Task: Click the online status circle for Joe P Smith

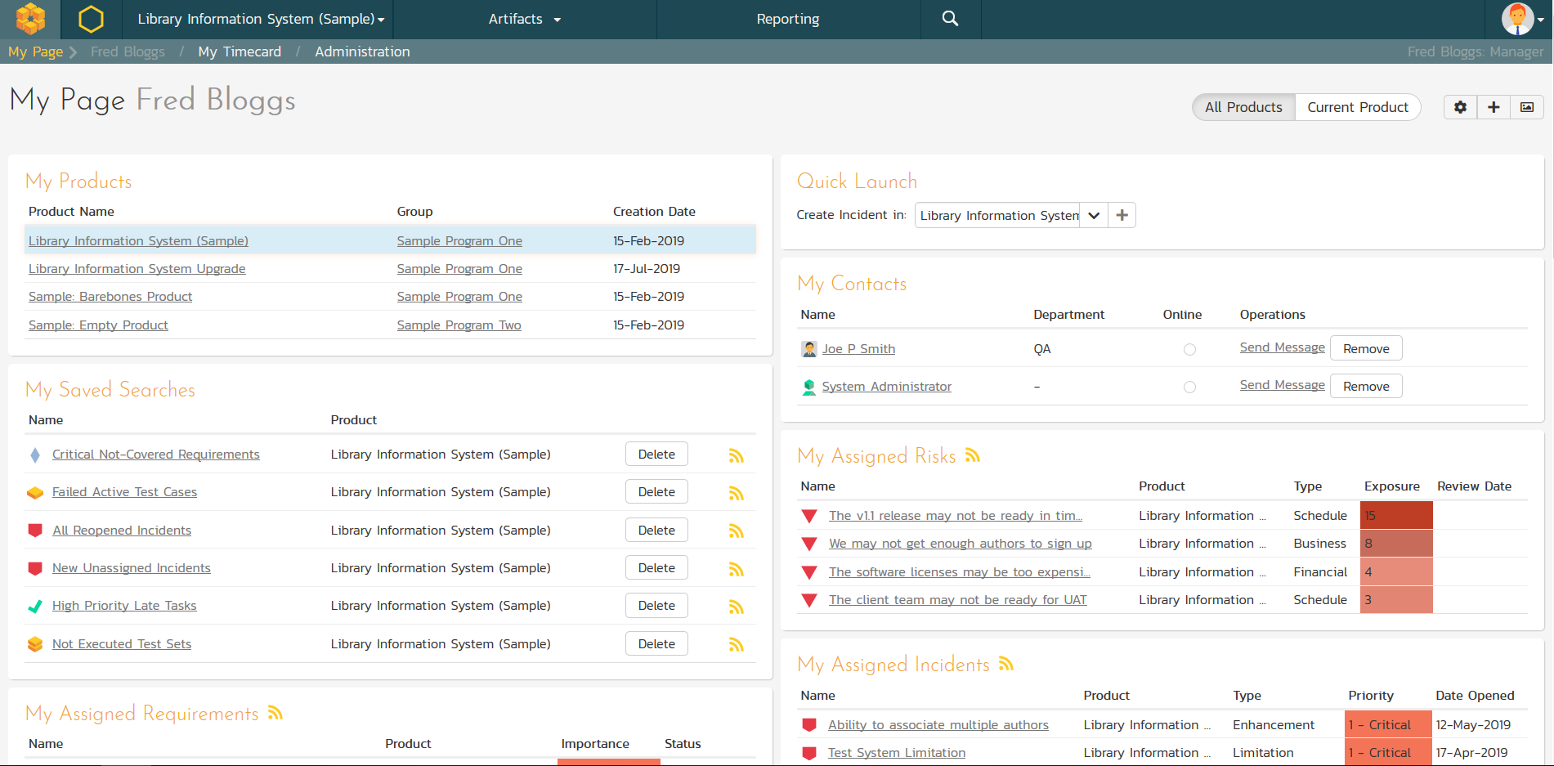Action: pyautogui.click(x=1189, y=349)
